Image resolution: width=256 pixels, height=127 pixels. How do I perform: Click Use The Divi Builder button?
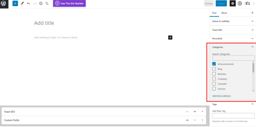click(x=69, y=4)
